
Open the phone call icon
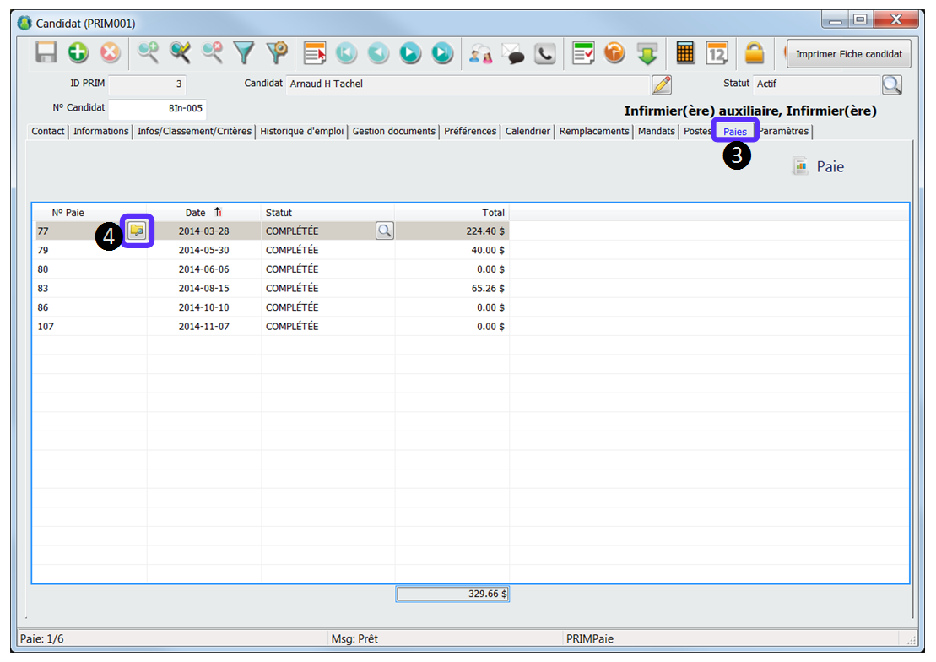545,53
